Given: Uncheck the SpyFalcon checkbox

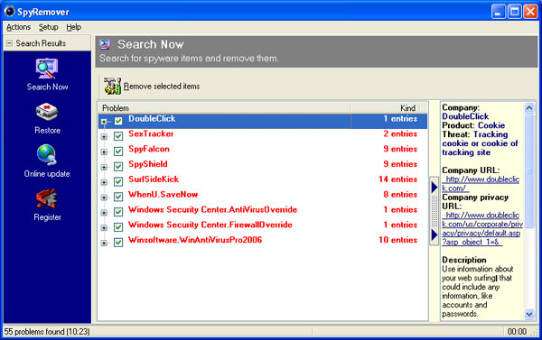Looking at the screenshot, I should (x=118, y=152).
